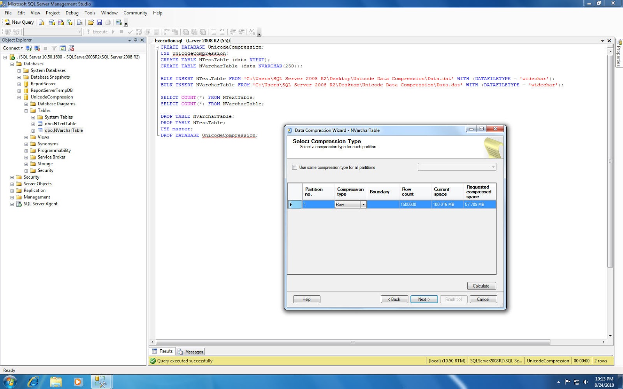
Task: Expand the SQL Server Agent node
Action: pos(12,204)
